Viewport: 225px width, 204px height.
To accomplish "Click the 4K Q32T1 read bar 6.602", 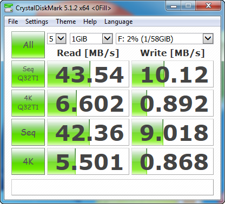I will [x=88, y=103].
